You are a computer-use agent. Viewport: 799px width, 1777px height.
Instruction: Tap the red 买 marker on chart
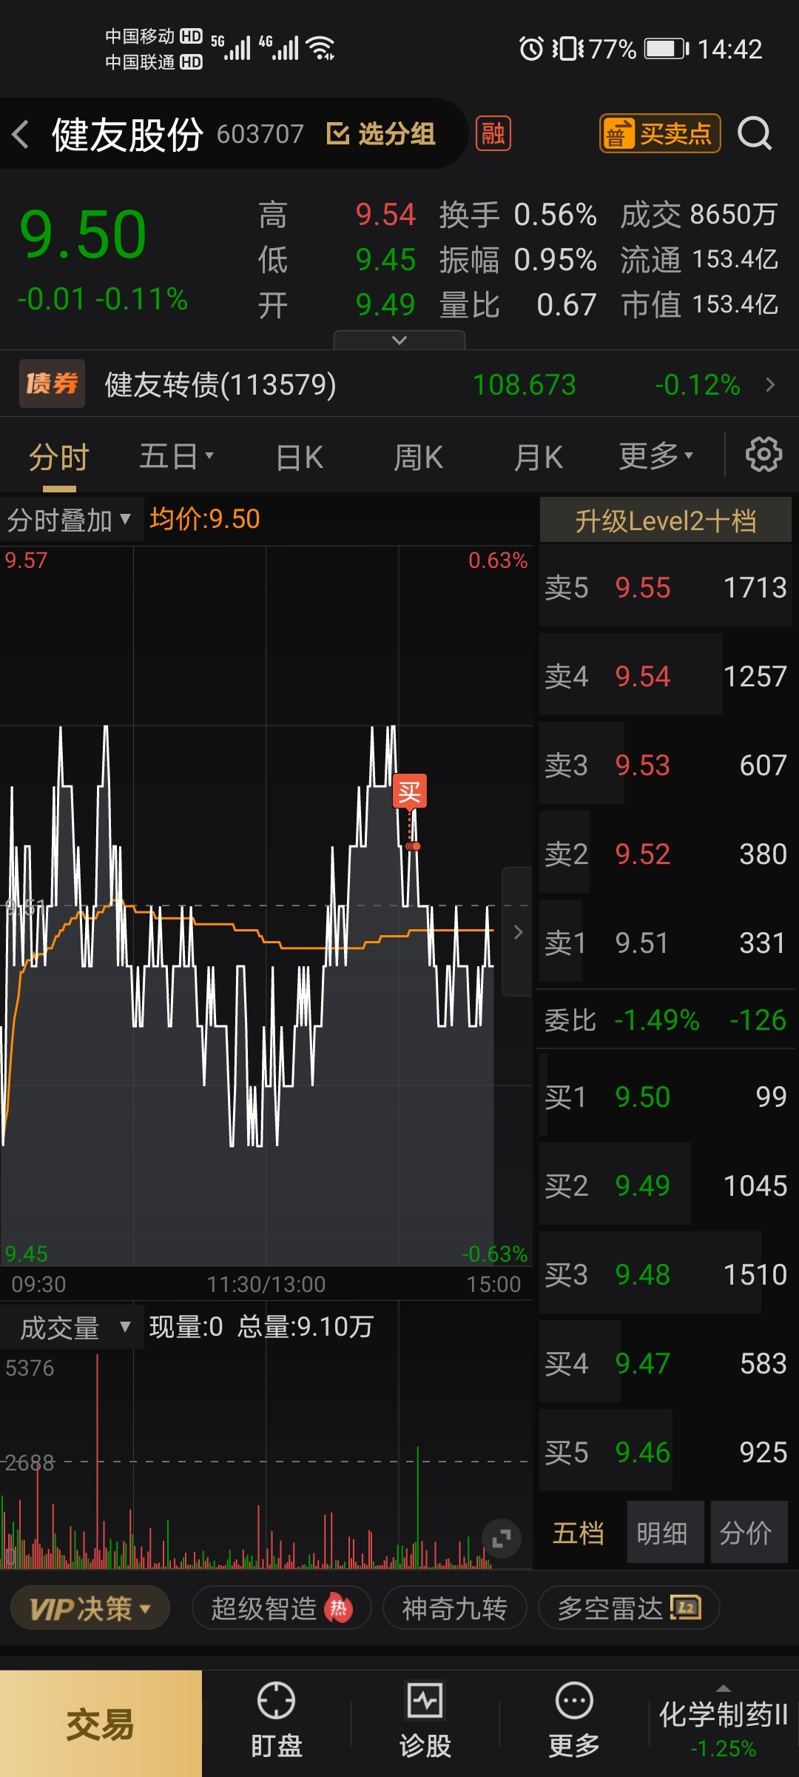click(x=409, y=792)
